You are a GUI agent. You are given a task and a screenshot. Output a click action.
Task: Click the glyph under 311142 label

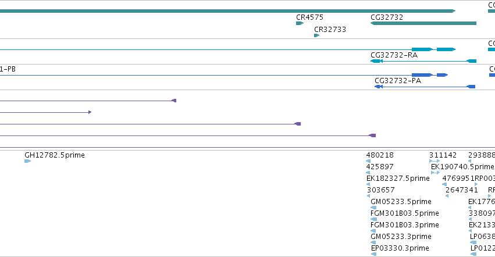click(x=435, y=161)
